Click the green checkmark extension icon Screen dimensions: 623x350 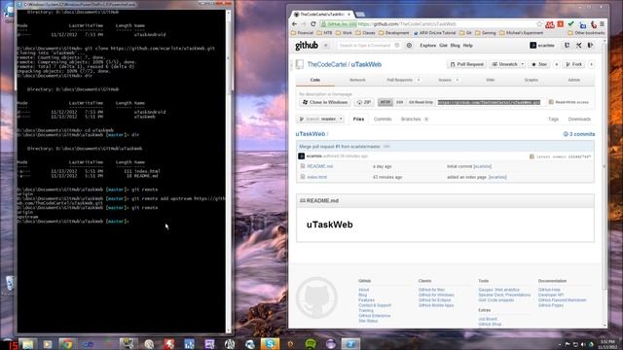(571, 24)
